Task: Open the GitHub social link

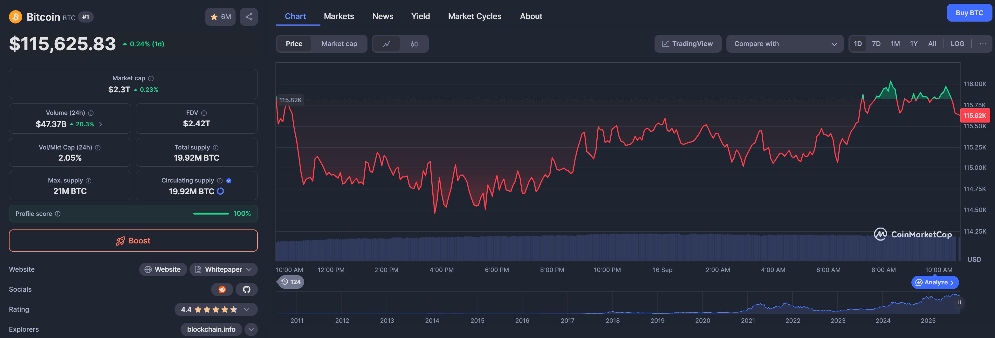Action: click(246, 289)
